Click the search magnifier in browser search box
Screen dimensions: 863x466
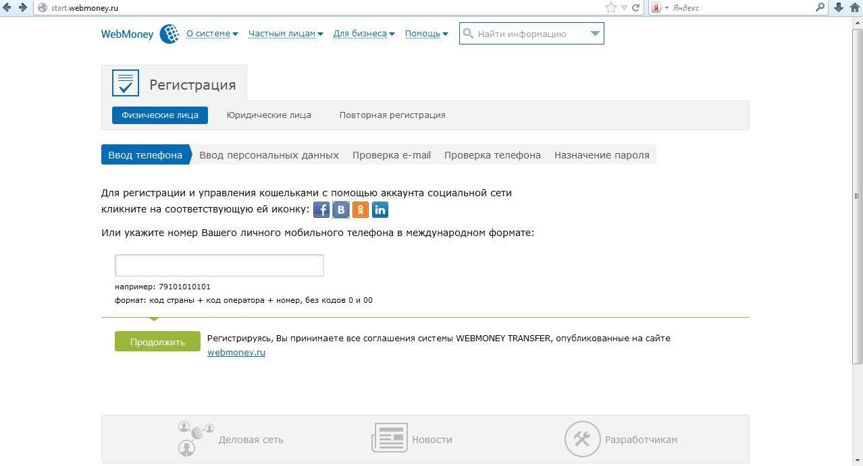(820, 8)
